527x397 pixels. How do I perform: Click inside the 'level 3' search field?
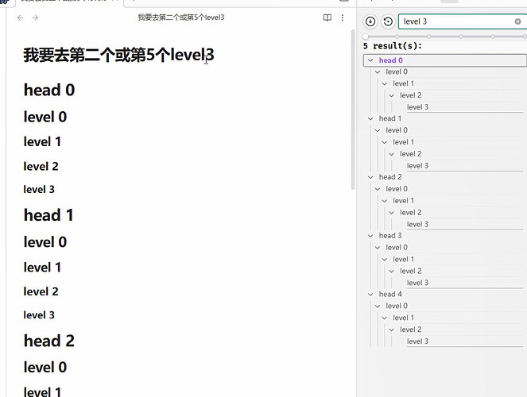pos(453,21)
